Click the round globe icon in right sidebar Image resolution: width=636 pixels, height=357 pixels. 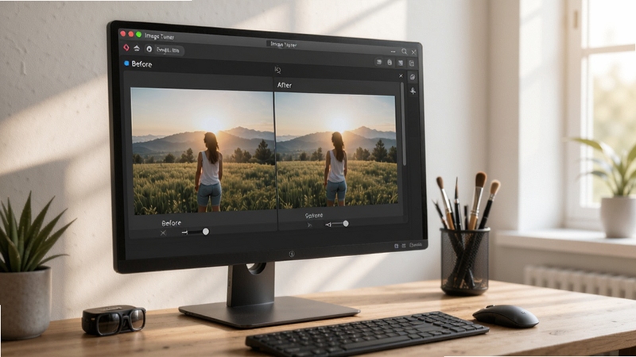[413, 77]
